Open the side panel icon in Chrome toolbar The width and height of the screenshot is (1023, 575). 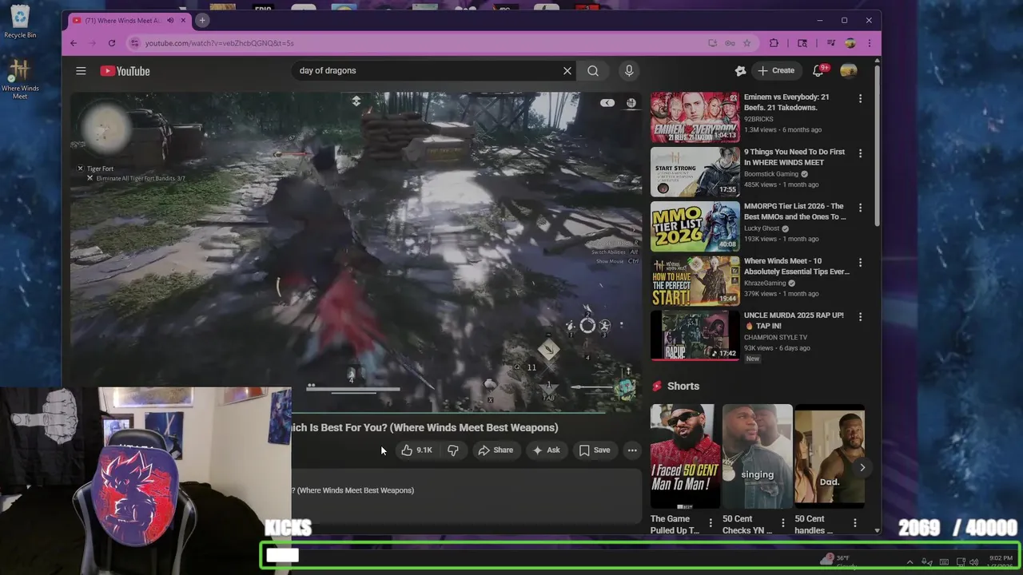(802, 43)
